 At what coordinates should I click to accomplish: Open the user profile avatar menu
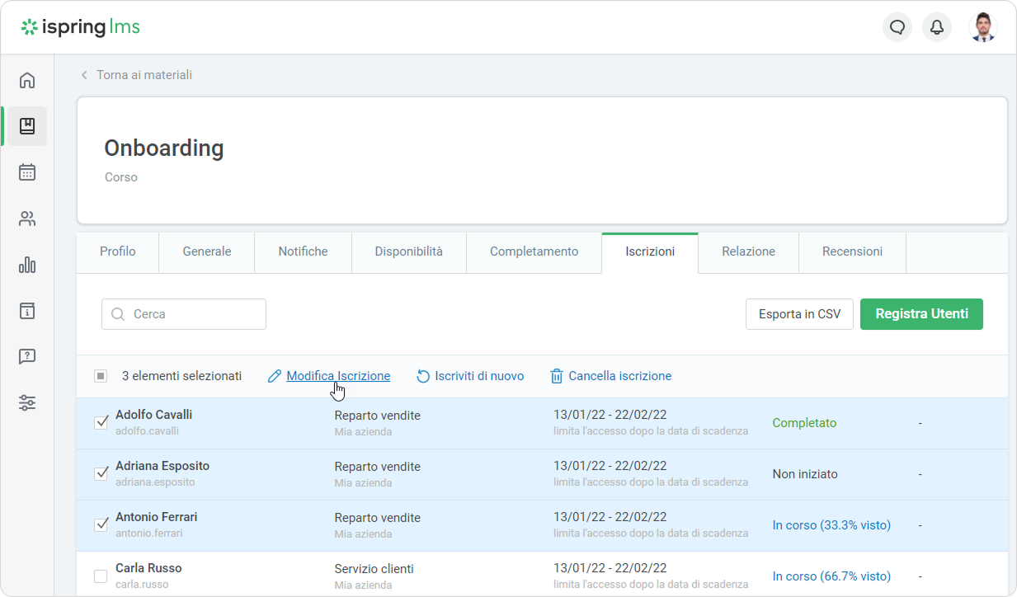coord(982,27)
